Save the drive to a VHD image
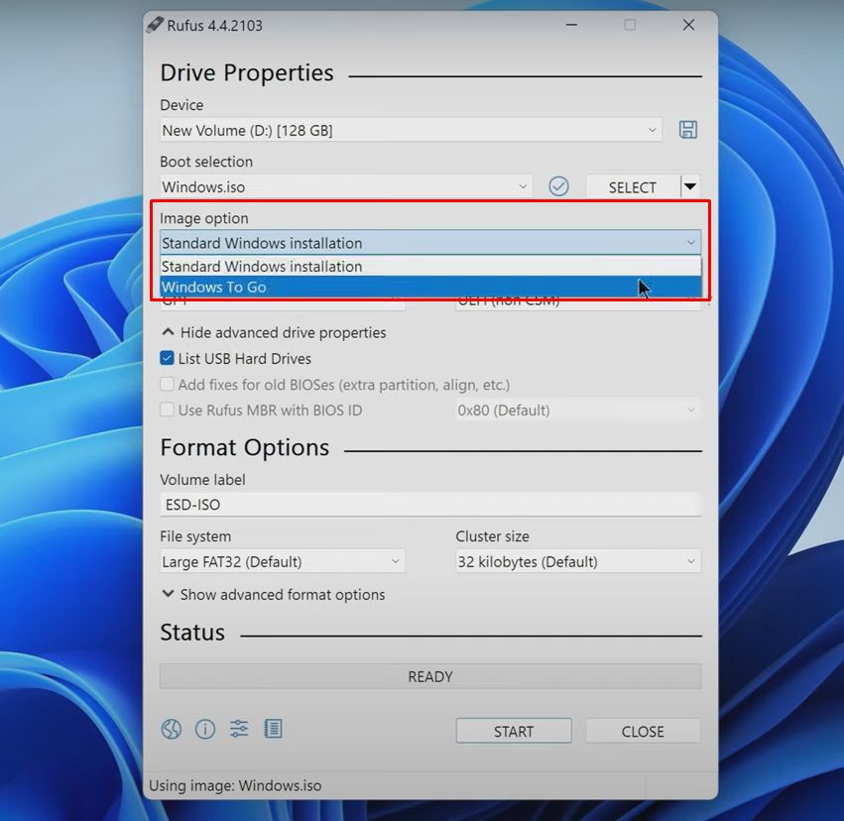Image resolution: width=844 pixels, height=821 pixels. coord(687,129)
